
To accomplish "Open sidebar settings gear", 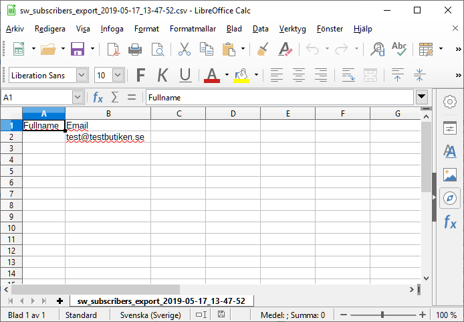I will (x=450, y=102).
